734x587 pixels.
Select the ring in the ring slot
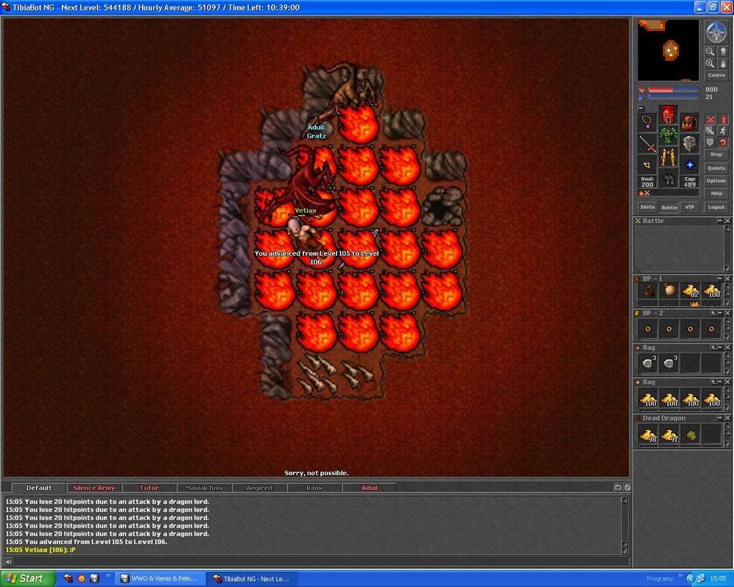tap(647, 165)
